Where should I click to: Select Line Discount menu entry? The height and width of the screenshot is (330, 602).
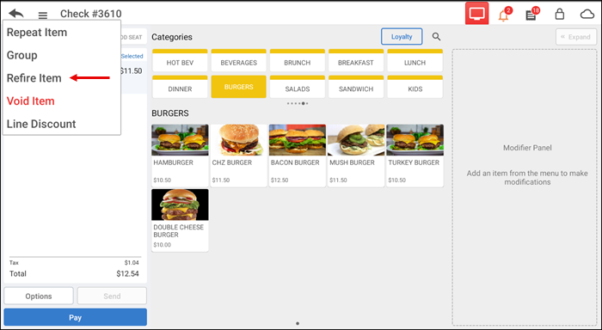41,124
